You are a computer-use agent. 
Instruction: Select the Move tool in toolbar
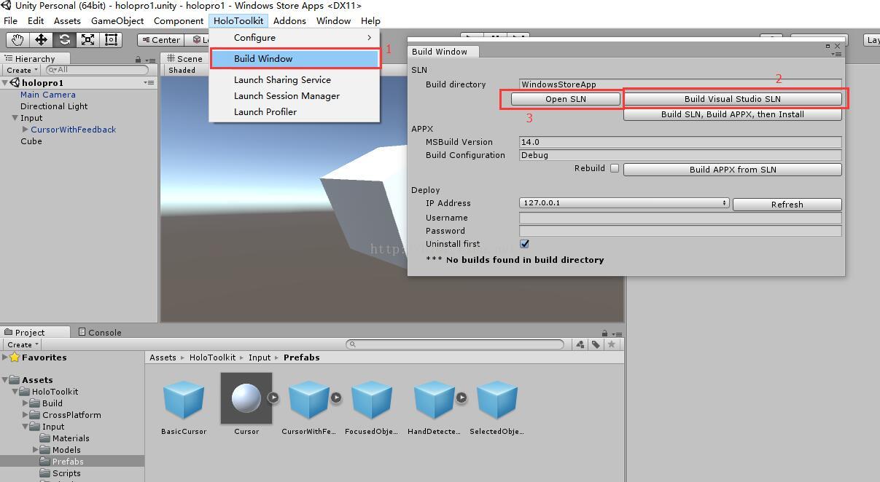(41, 39)
